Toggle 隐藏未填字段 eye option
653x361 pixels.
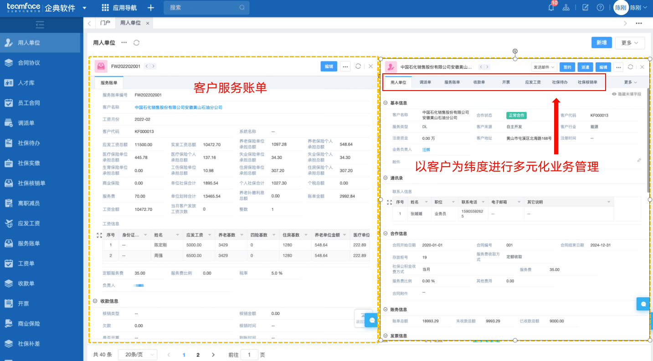[x=627, y=94]
